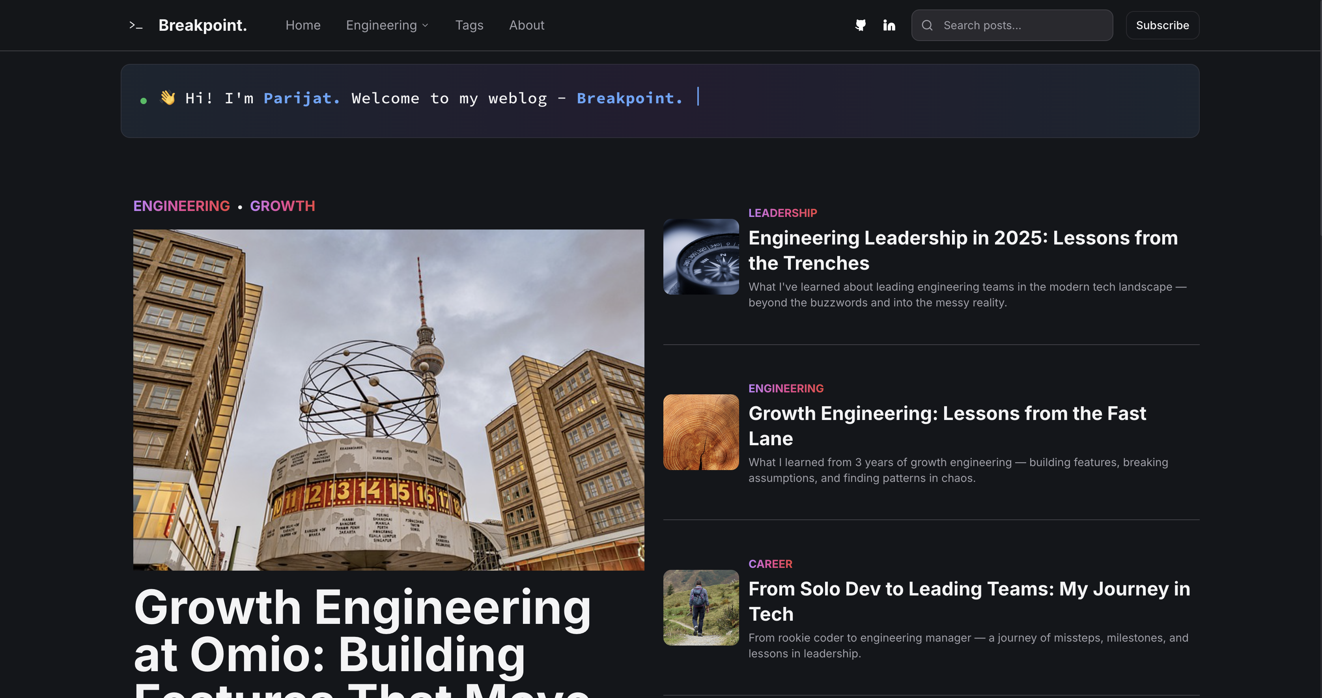Click the search magnifier icon
This screenshot has width=1322, height=698.
[x=927, y=25]
